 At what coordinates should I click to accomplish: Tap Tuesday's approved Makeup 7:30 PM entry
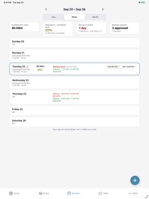66,70
